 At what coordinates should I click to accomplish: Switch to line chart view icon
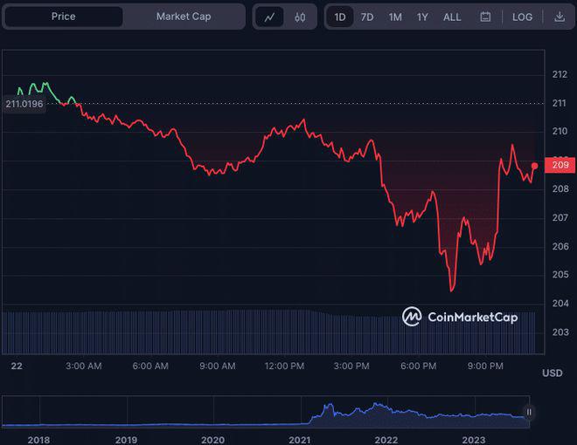pos(269,17)
